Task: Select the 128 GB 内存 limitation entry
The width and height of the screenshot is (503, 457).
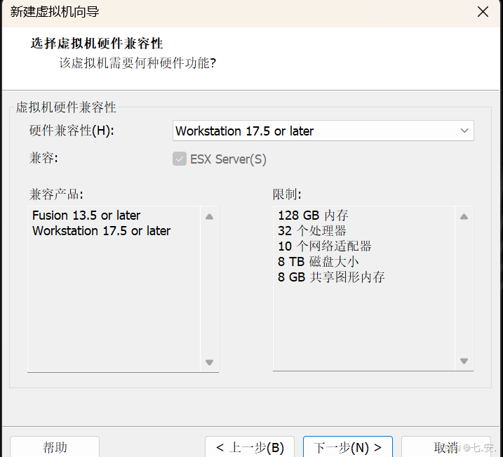Action: [313, 216]
